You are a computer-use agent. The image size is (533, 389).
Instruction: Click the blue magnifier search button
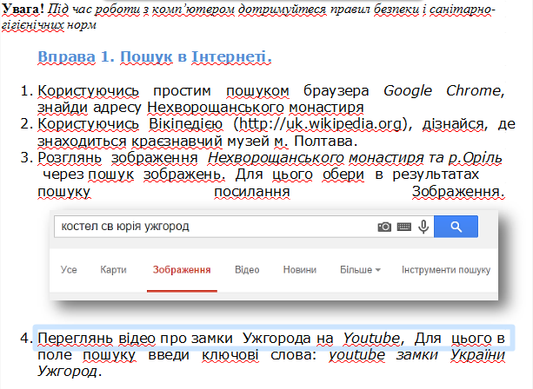click(456, 227)
